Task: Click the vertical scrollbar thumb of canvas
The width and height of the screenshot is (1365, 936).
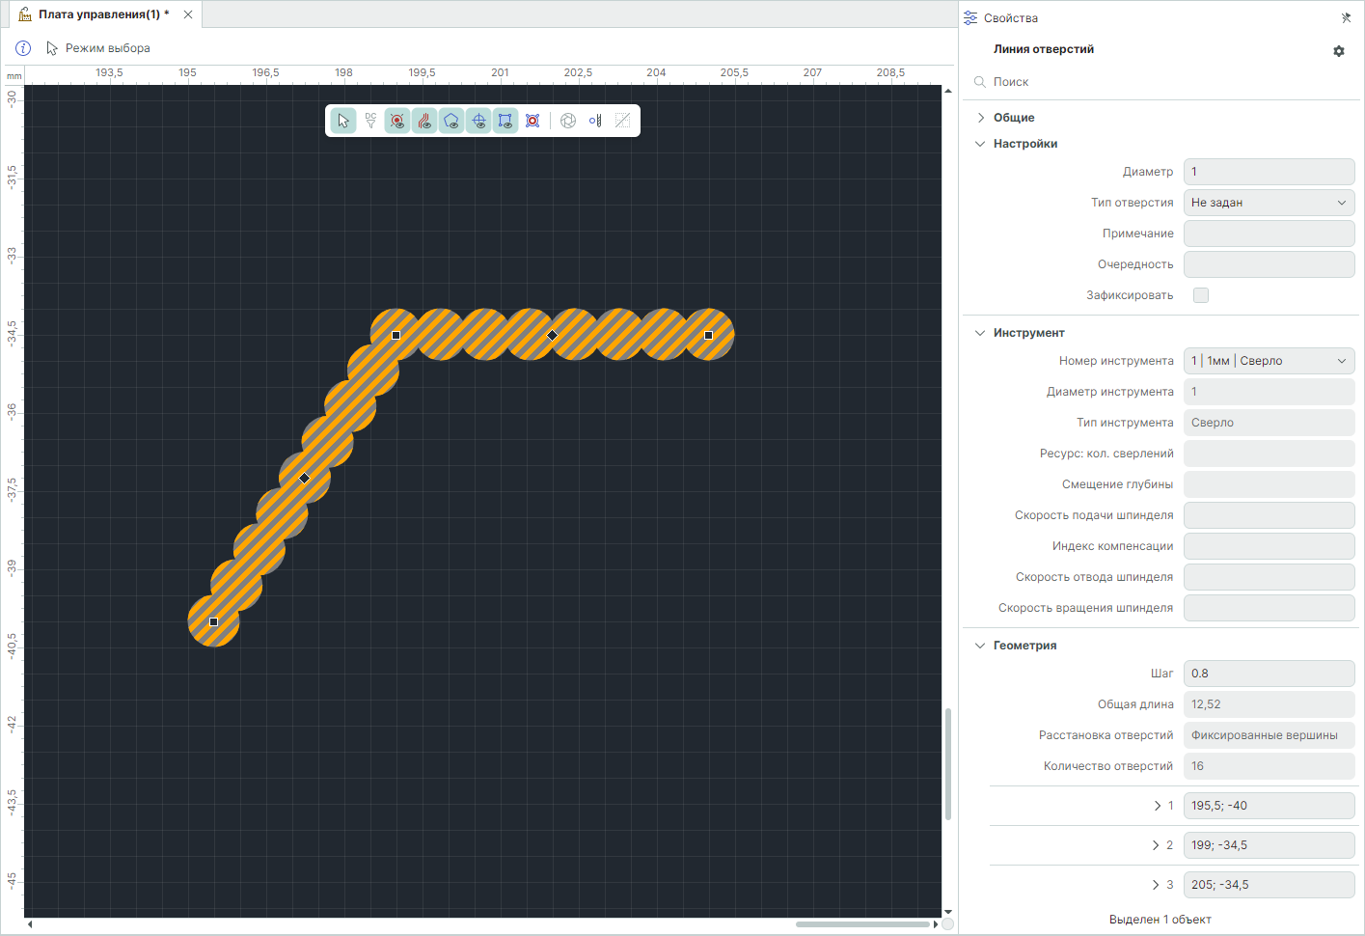Action: coord(948,762)
